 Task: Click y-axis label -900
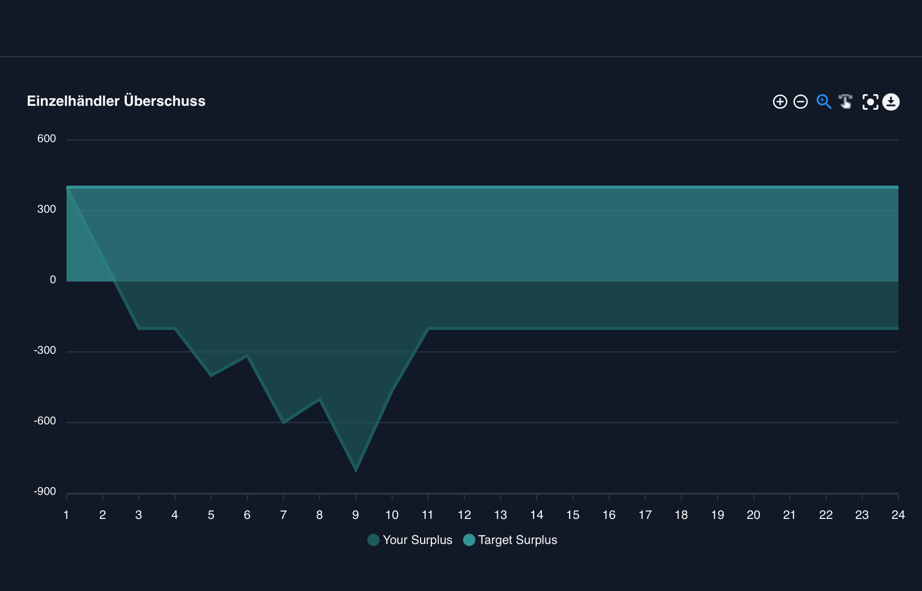pyautogui.click(x=45, y=491)
